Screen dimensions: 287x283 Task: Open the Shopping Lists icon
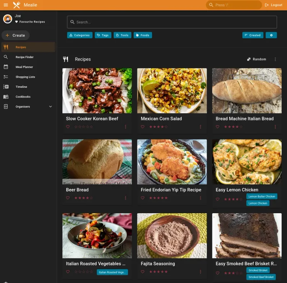6,77
